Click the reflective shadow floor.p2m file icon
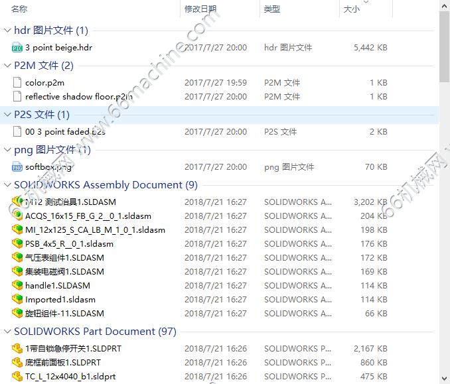The width and height of the screenshot is (450, 384). point(17,97)
